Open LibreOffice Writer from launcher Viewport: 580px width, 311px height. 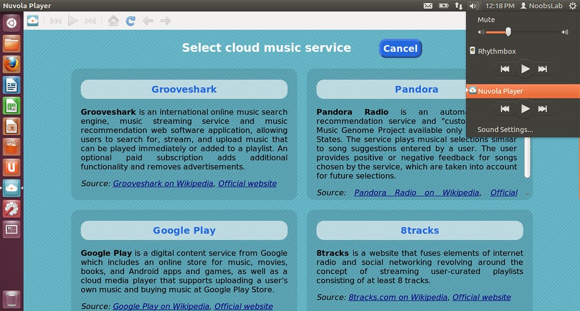point(11,85)
